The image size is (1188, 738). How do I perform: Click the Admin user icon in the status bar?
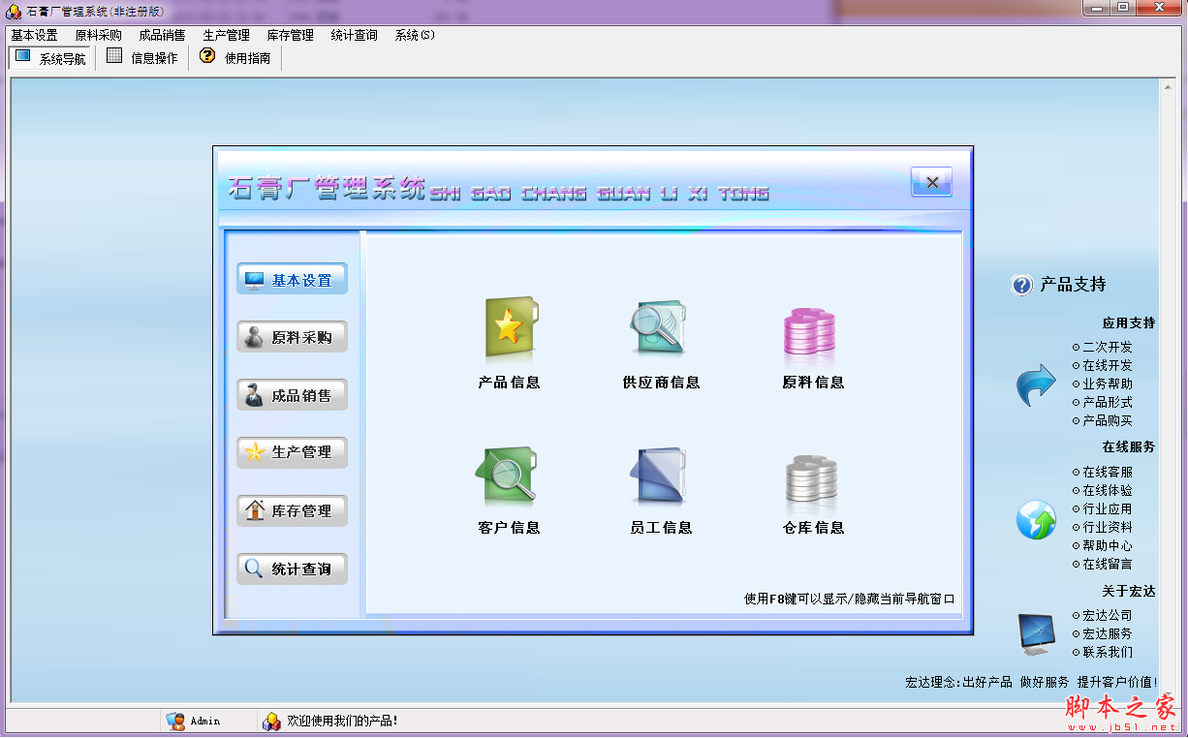tap(175, 722)
